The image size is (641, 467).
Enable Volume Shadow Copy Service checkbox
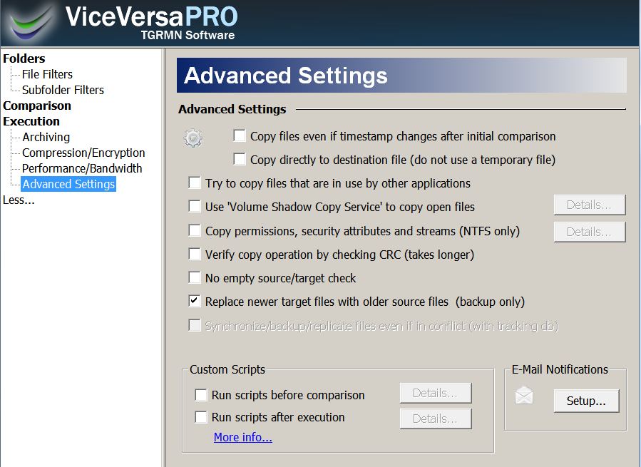pyautogui.click(x=195, y=206)
